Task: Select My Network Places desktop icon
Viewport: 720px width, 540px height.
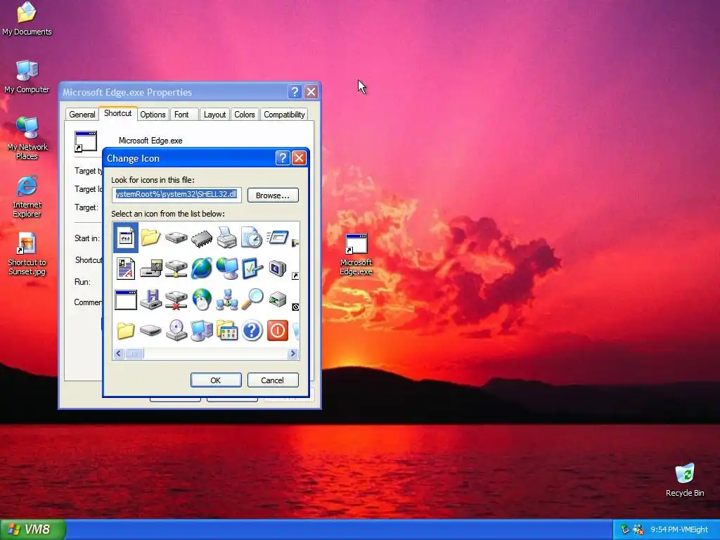Action: tap(27, 139)
